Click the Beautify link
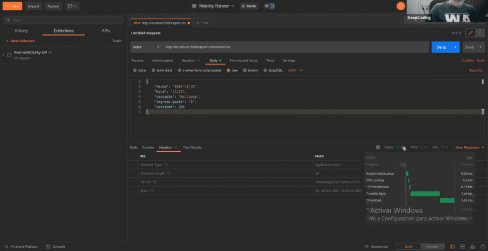The width and height of the screenshot is (488, 251). point(475,71)
